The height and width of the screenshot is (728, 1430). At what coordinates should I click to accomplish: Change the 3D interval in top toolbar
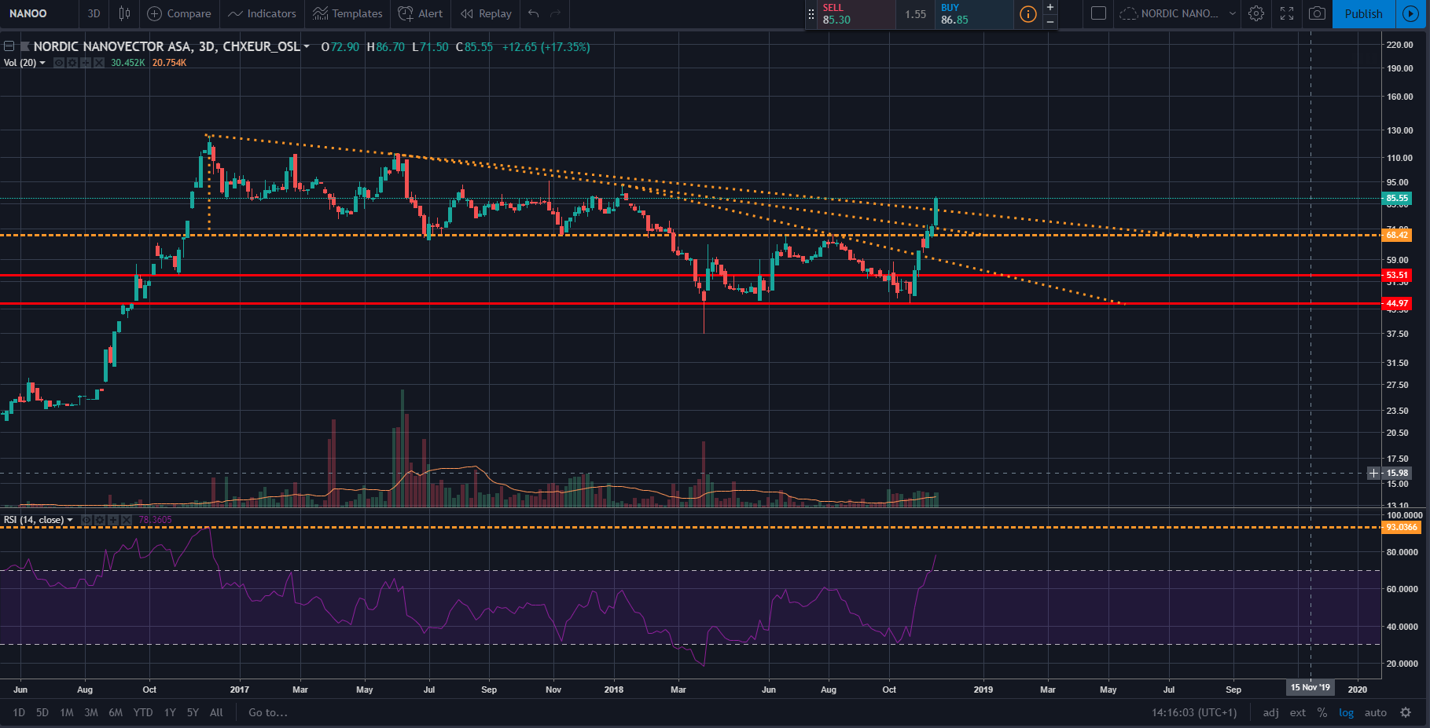pyautogui.click(x=94, y=13)
